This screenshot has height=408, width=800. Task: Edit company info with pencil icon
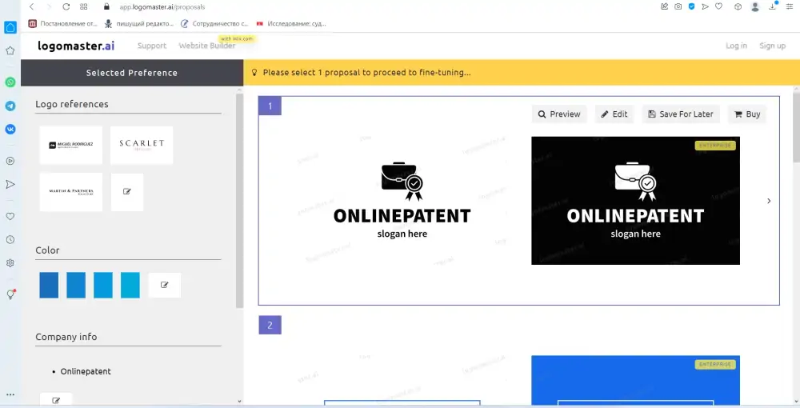(x=56, y=399)
